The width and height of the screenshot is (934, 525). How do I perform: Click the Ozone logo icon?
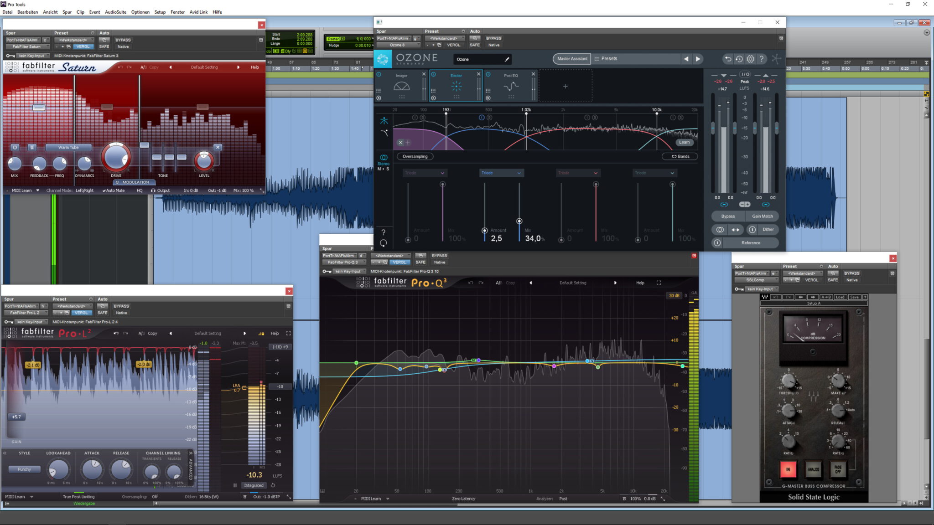click(x=383, y=59)
